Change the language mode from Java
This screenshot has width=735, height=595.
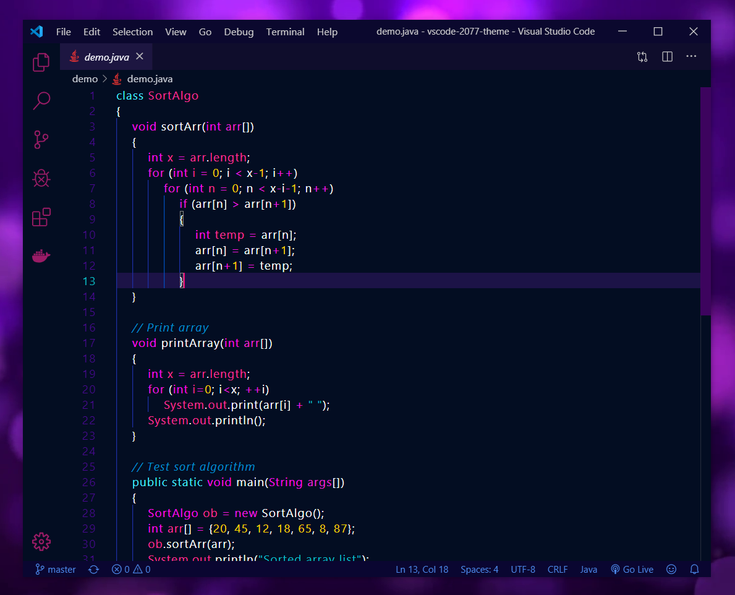(588, 569)
